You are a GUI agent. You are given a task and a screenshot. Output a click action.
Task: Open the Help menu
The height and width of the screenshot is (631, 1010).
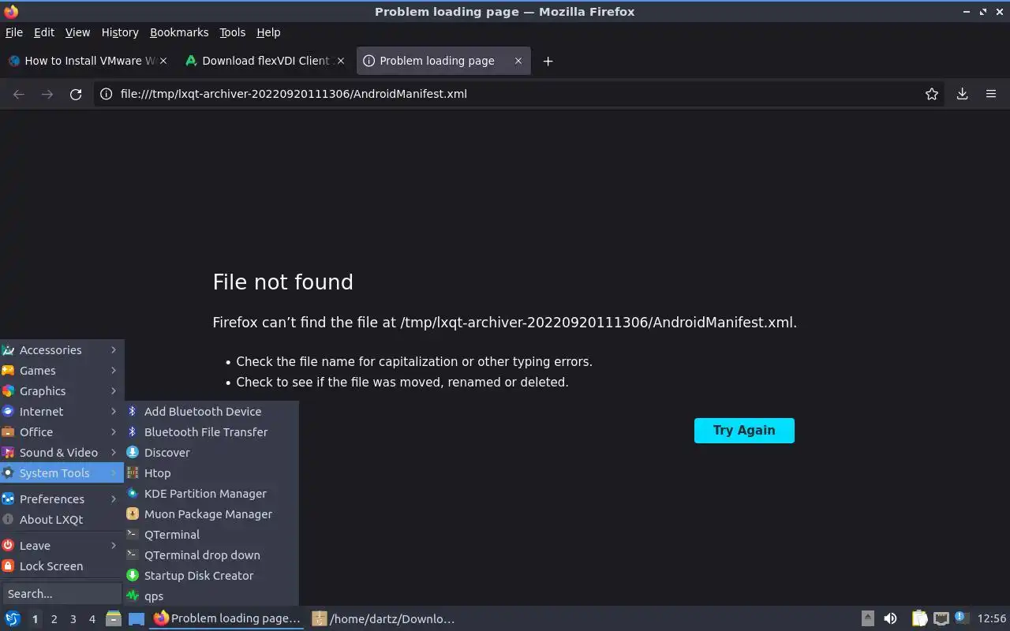coord(268,32)
